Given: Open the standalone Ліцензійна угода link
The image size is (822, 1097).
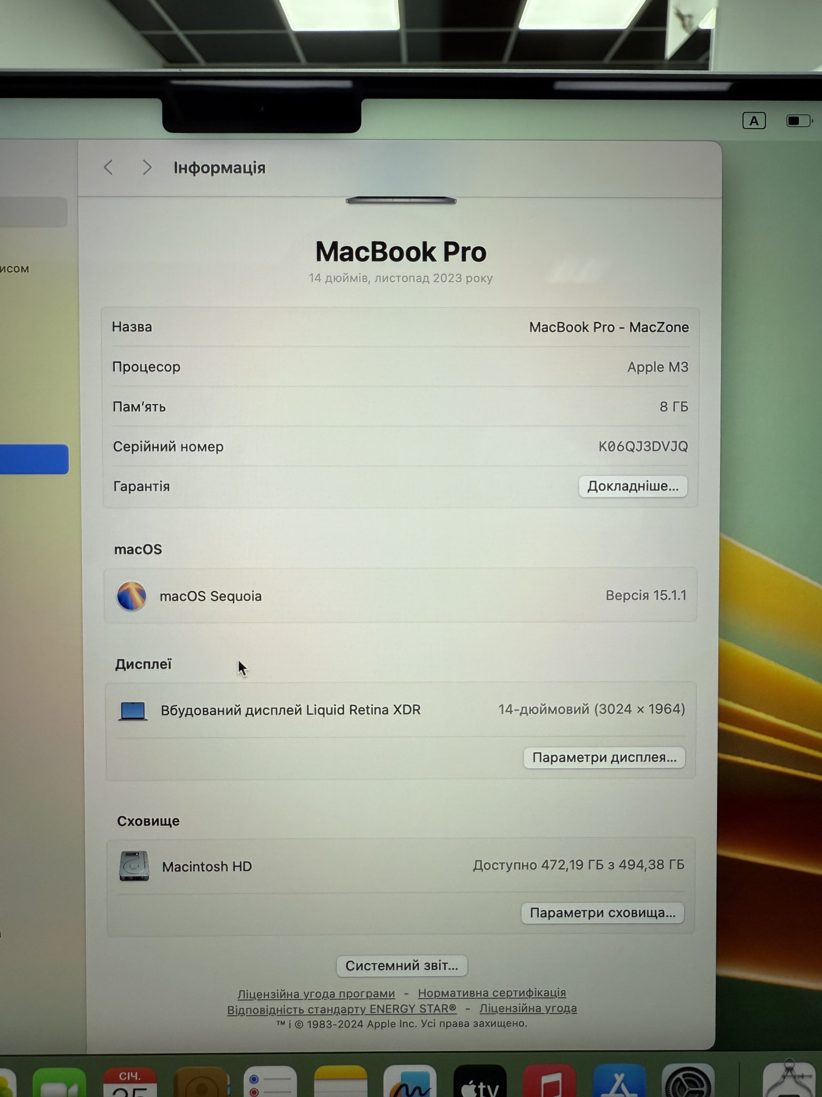Looking at the screenshot, I should pyautogui.click(x=528, y=1008).
